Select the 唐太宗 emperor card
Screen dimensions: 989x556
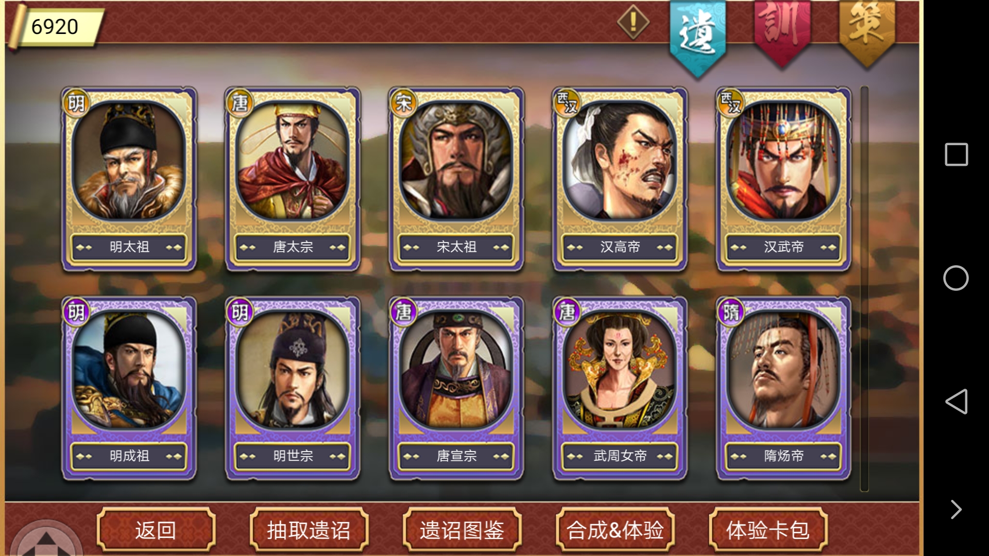[x=293, y=179]
